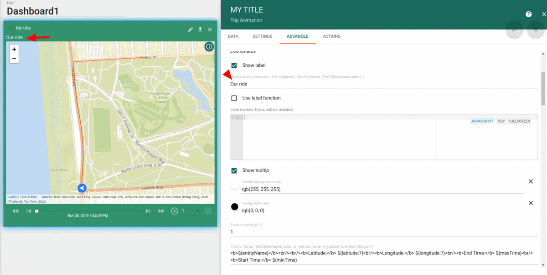Click line number 1 in the code editor gutter
Viewport: 547px width, 275px height.
pyautogui.click(x=237, y=118)
